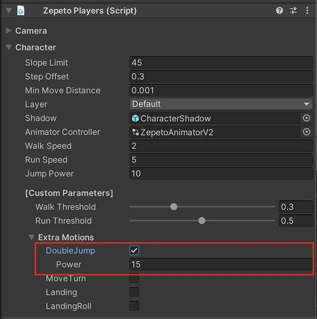Image resolution: width=317 pixels, height=319 pixels.
Task: Click the Walk Speed label
Action: (x=48, y=146)
